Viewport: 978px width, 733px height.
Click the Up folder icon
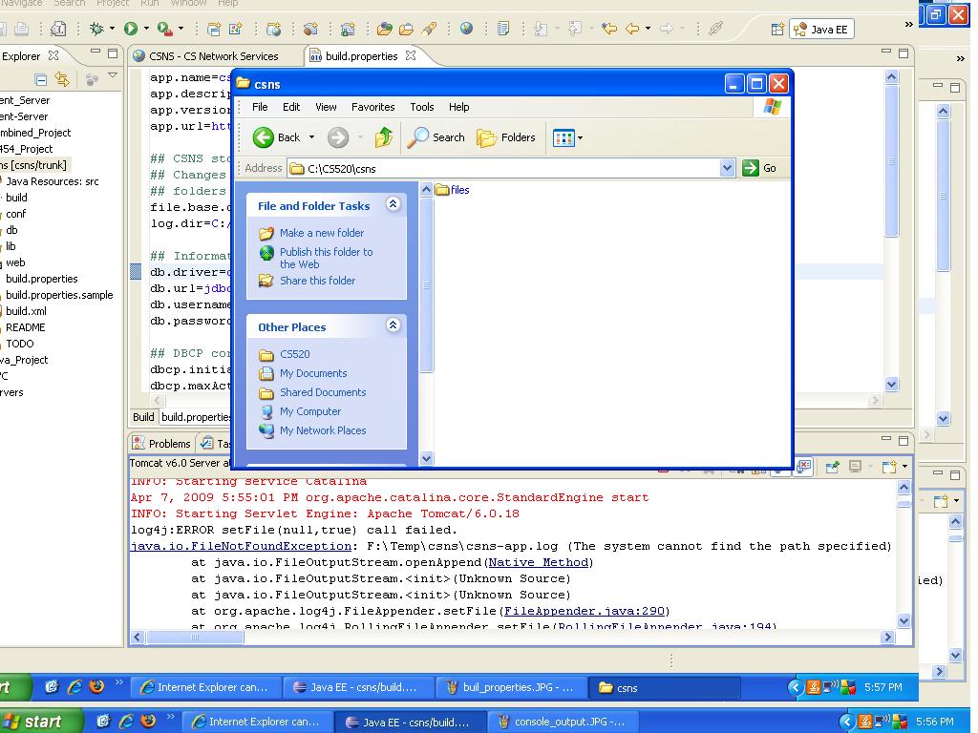(384, 137)
